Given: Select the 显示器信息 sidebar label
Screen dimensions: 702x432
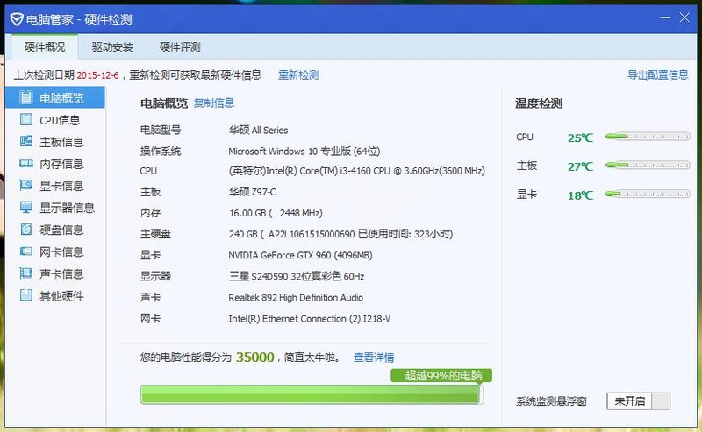Looking at the screenshot, I should coord(68,208).
